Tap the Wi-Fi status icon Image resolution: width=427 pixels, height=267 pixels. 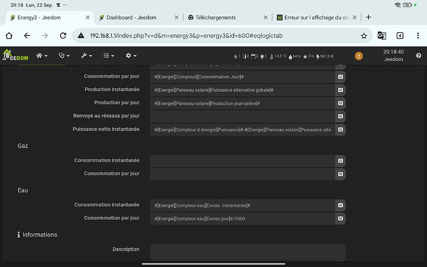click(397, 5)
